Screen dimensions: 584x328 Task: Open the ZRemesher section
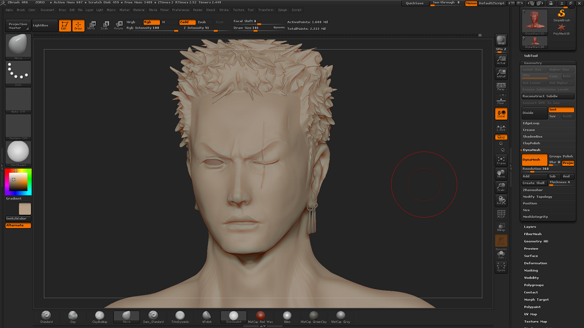click(x=533, y=190)
